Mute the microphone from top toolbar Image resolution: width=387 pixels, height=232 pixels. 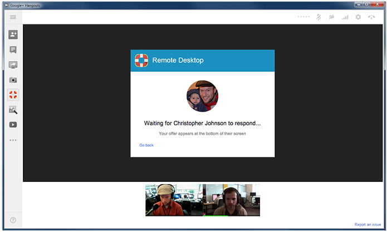pyautogui.click(x=319, y=17)
